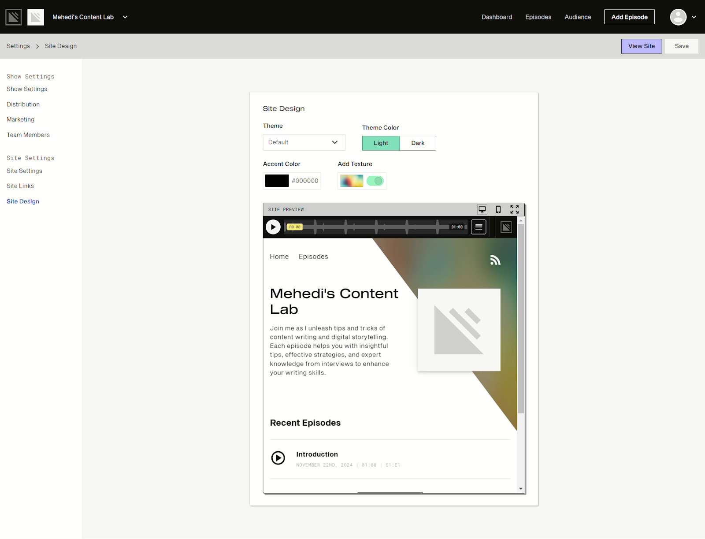The width and height of the screenshot is (705, 539).
Task: Navigate to the Dashboard menu item
Action: [x=497, y=17]
